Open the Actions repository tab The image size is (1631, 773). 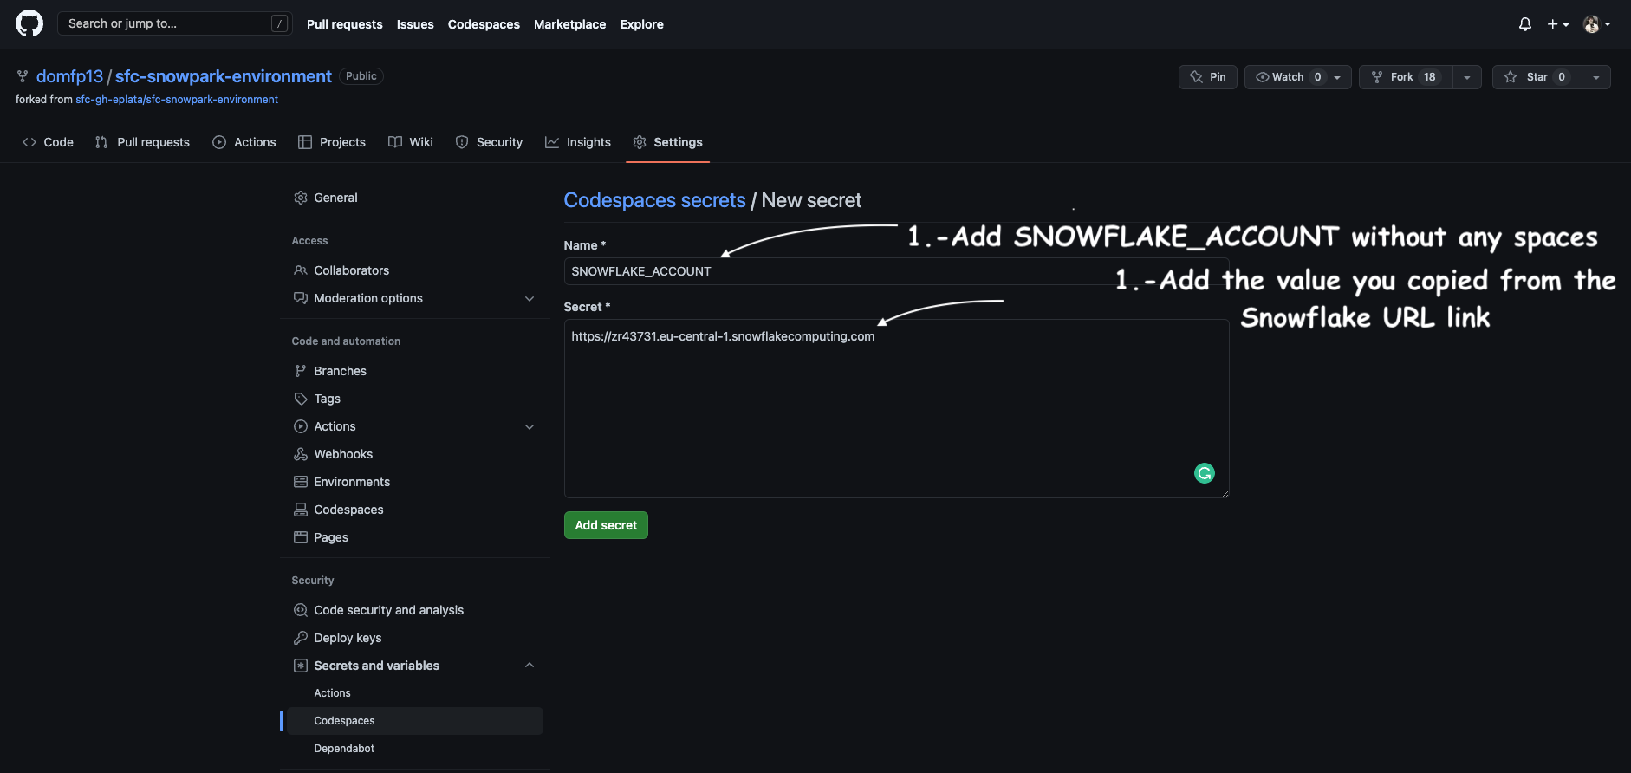click(244, 142)
